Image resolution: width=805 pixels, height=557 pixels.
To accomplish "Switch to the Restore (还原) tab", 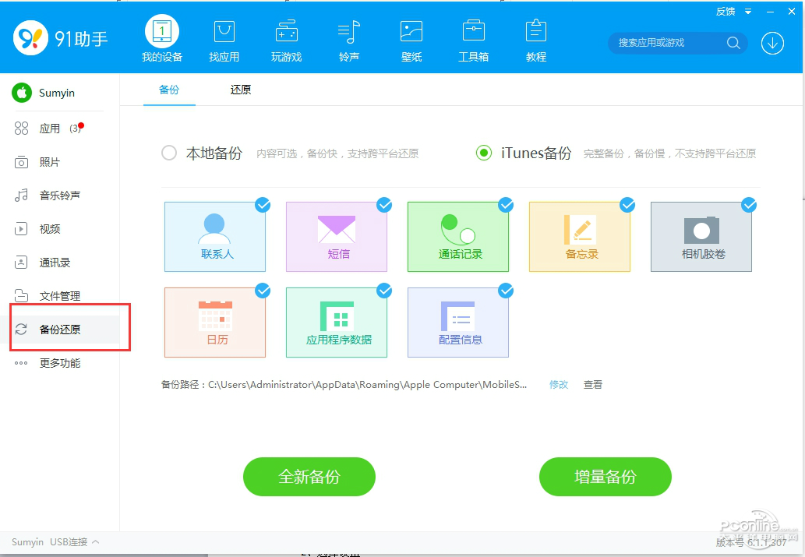I will tap(240, 90).
